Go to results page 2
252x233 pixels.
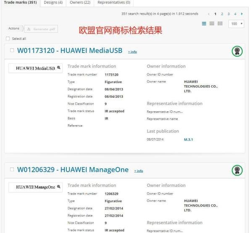[222, 14]
